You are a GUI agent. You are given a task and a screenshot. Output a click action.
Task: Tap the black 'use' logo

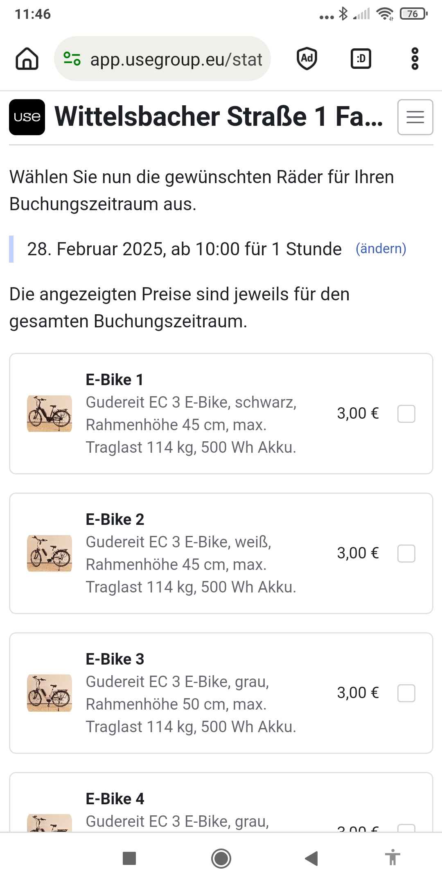(x=27, y=117)
